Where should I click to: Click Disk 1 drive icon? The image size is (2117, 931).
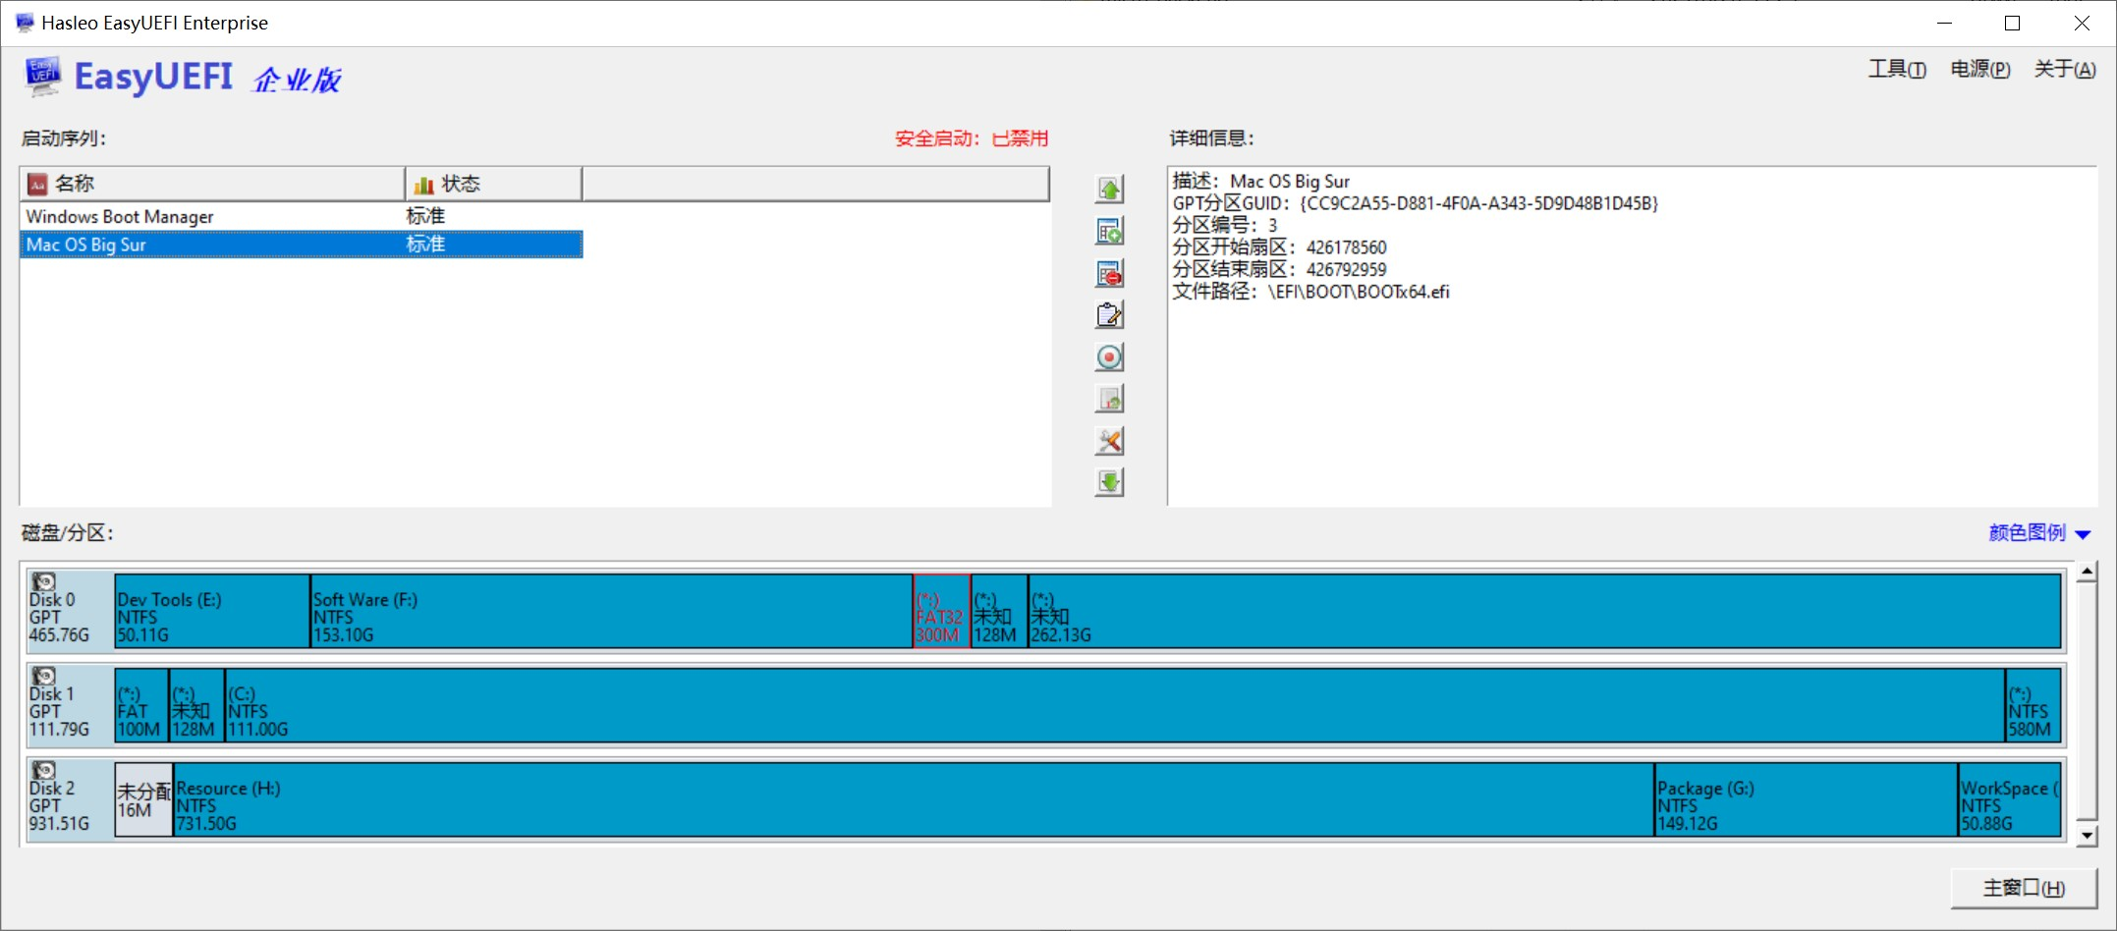(x=43, y=676)
